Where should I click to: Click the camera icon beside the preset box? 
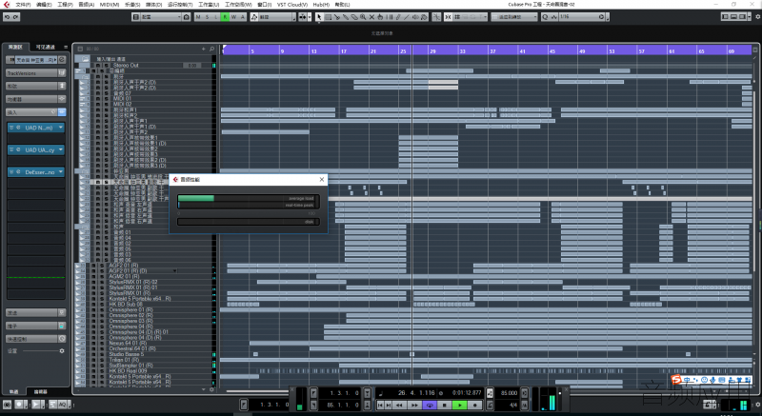point(186,17)
